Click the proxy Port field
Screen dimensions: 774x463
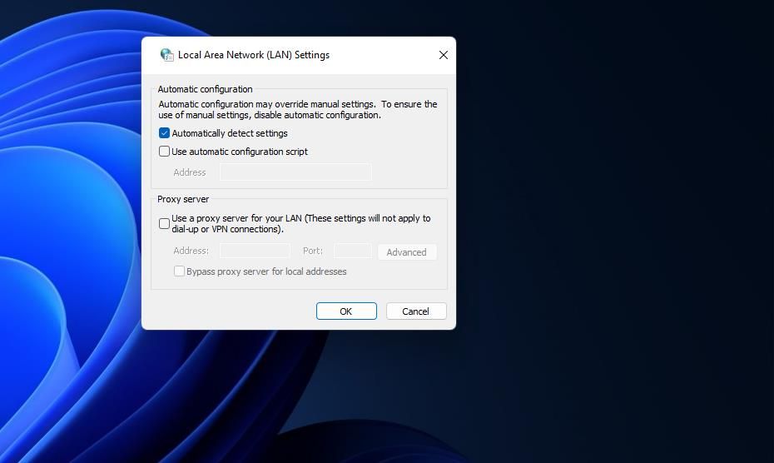pyautogui.click(x=352, y=251)
